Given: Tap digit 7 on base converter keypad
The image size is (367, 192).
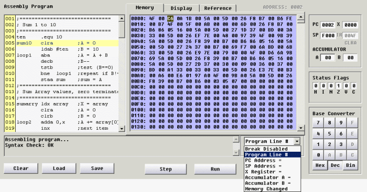Looking at the screenshot, I should (318, 122).
